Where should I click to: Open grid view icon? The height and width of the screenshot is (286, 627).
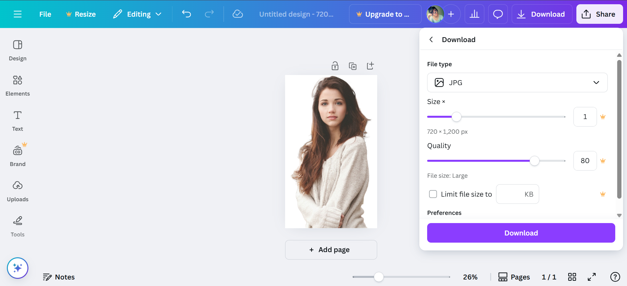[572, 277]
